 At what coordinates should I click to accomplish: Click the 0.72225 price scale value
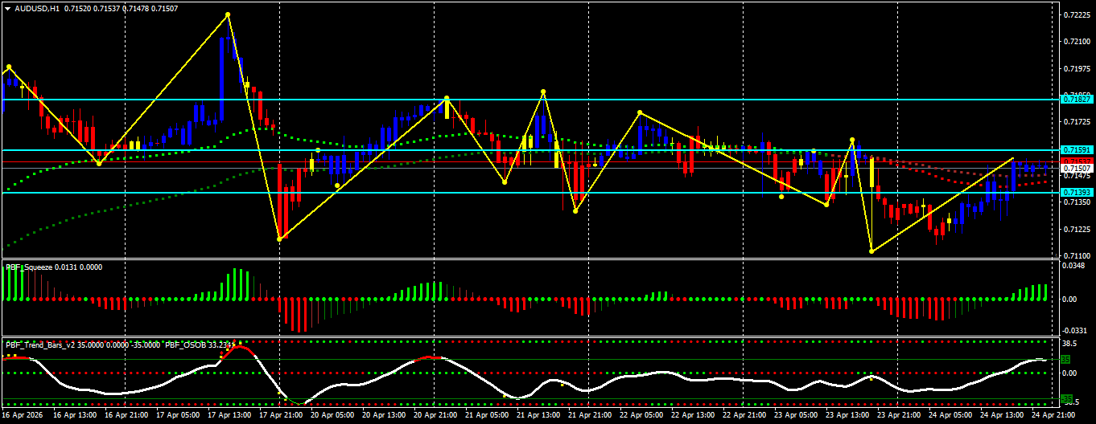(x=1077, y=15)
